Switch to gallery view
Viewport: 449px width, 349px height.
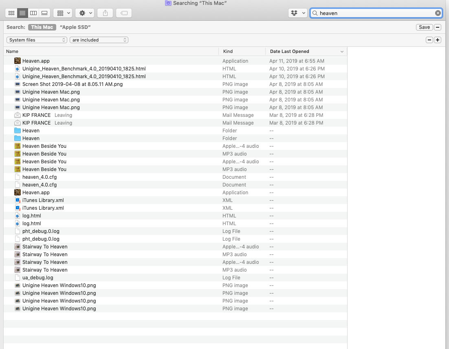click(45, 13)
